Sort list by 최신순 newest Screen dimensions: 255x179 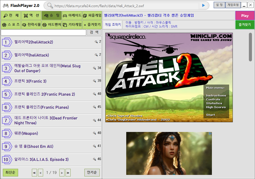10,172
